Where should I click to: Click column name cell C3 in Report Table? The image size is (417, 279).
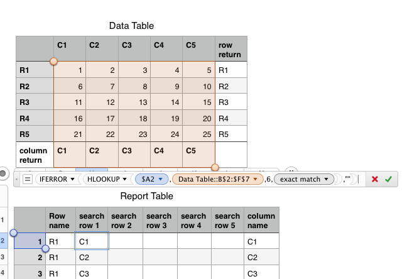pyautogui.click(x=262, y=272)
